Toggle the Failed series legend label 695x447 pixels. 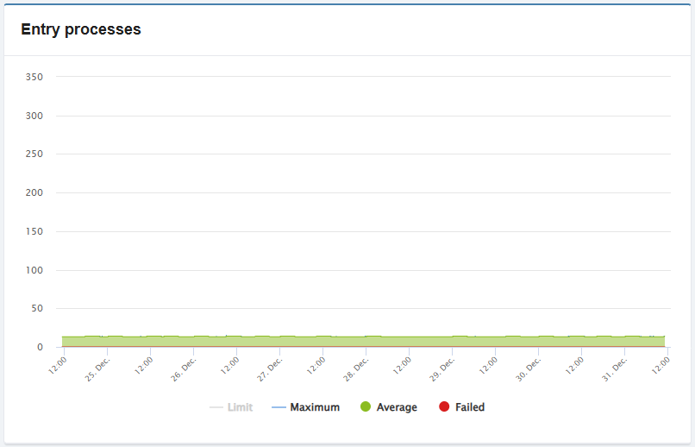tap(470, 407)
